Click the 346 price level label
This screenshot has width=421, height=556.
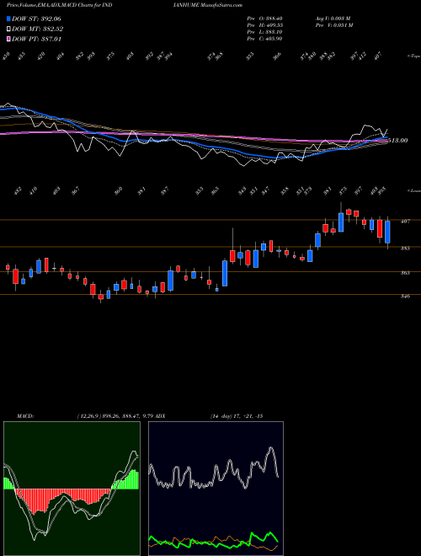[x=405, y=296]
